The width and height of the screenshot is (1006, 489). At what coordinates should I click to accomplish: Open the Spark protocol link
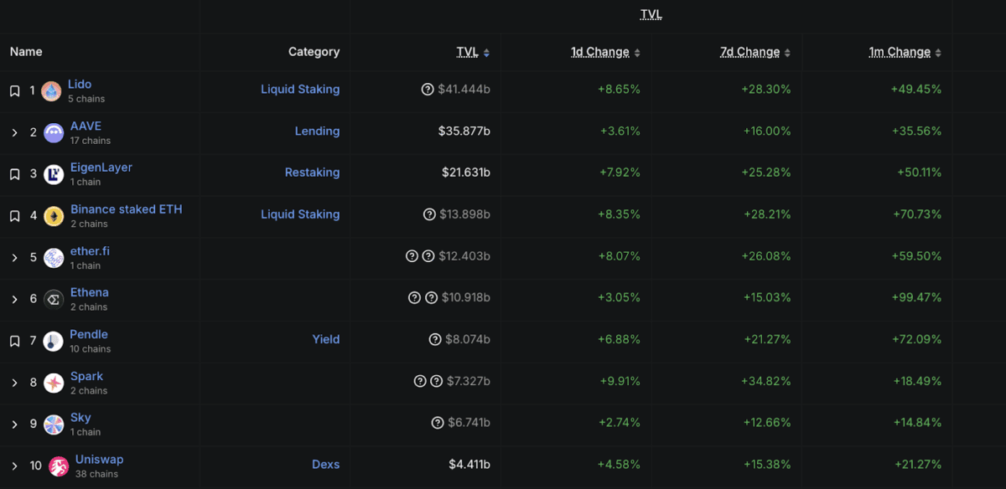(86, 376)
